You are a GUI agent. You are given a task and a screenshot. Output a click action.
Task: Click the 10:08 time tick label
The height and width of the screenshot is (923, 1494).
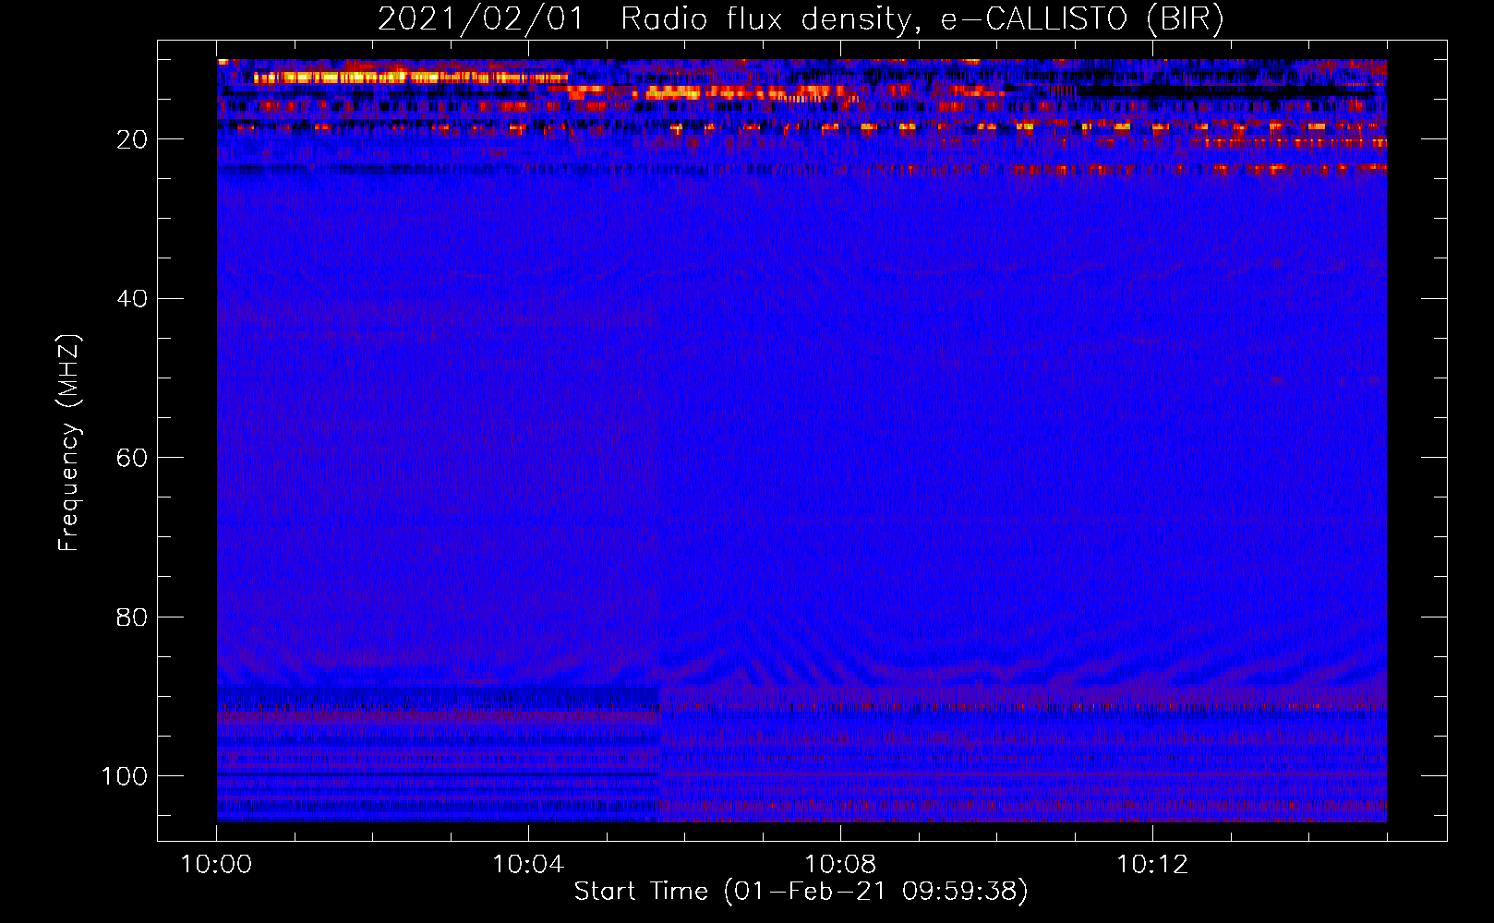click(840, 865)
